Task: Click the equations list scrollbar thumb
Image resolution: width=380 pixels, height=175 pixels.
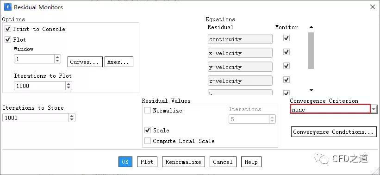Action: pyautogui.click(x=311, y=50)
